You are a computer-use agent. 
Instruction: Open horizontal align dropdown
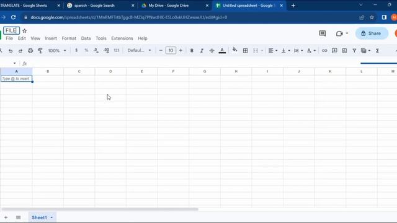pos(273,51)
